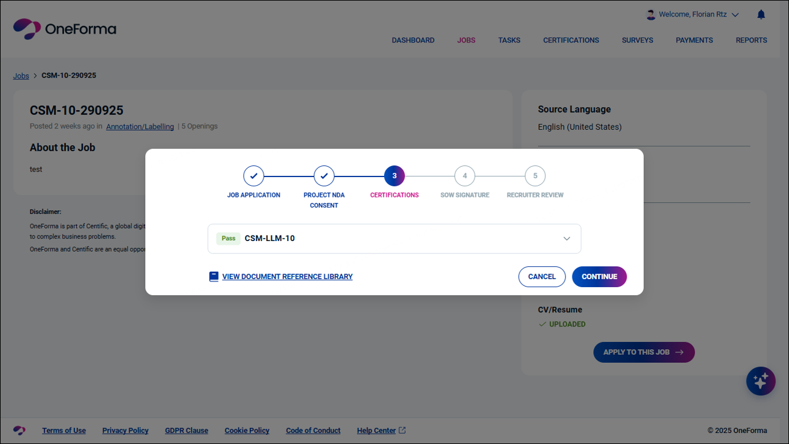The image size is (789, 444).
Task: Open the AI sparkle assistant button
Action: point(761,381)
